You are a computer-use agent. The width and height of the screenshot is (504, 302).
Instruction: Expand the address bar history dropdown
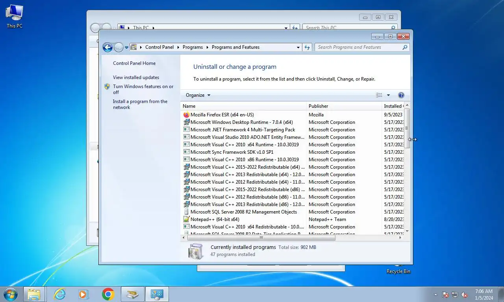298,47
